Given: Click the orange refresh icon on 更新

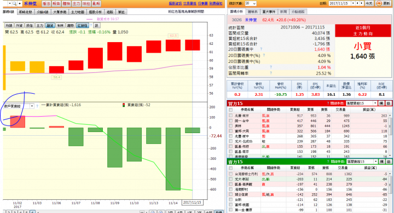Looking at the screenshot, I should pos(379,3).
